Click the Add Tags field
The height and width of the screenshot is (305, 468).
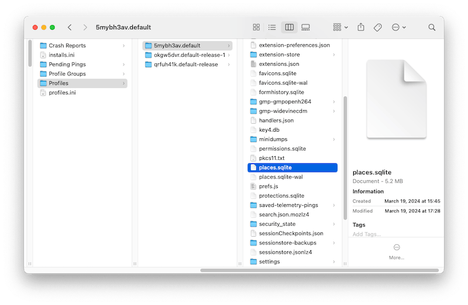pyautogui.click(x=367, y=234)
